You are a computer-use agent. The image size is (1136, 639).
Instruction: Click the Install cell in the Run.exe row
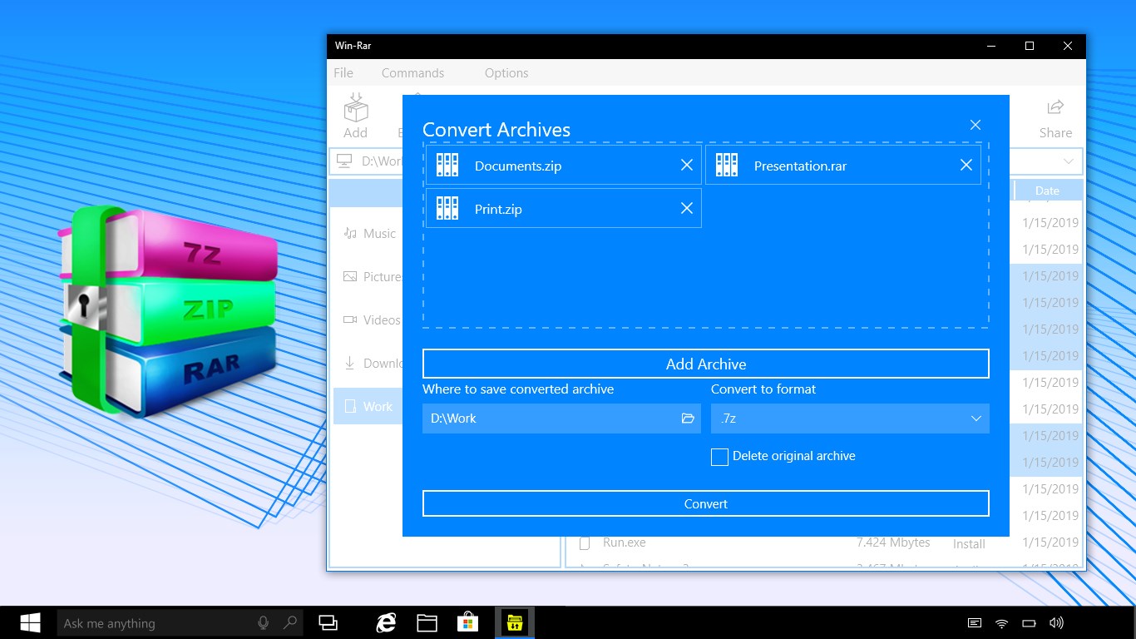969,544
